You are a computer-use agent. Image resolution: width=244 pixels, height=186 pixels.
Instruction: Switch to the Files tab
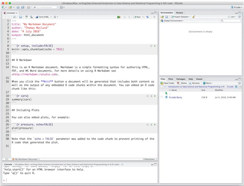[x=163, y=79]
